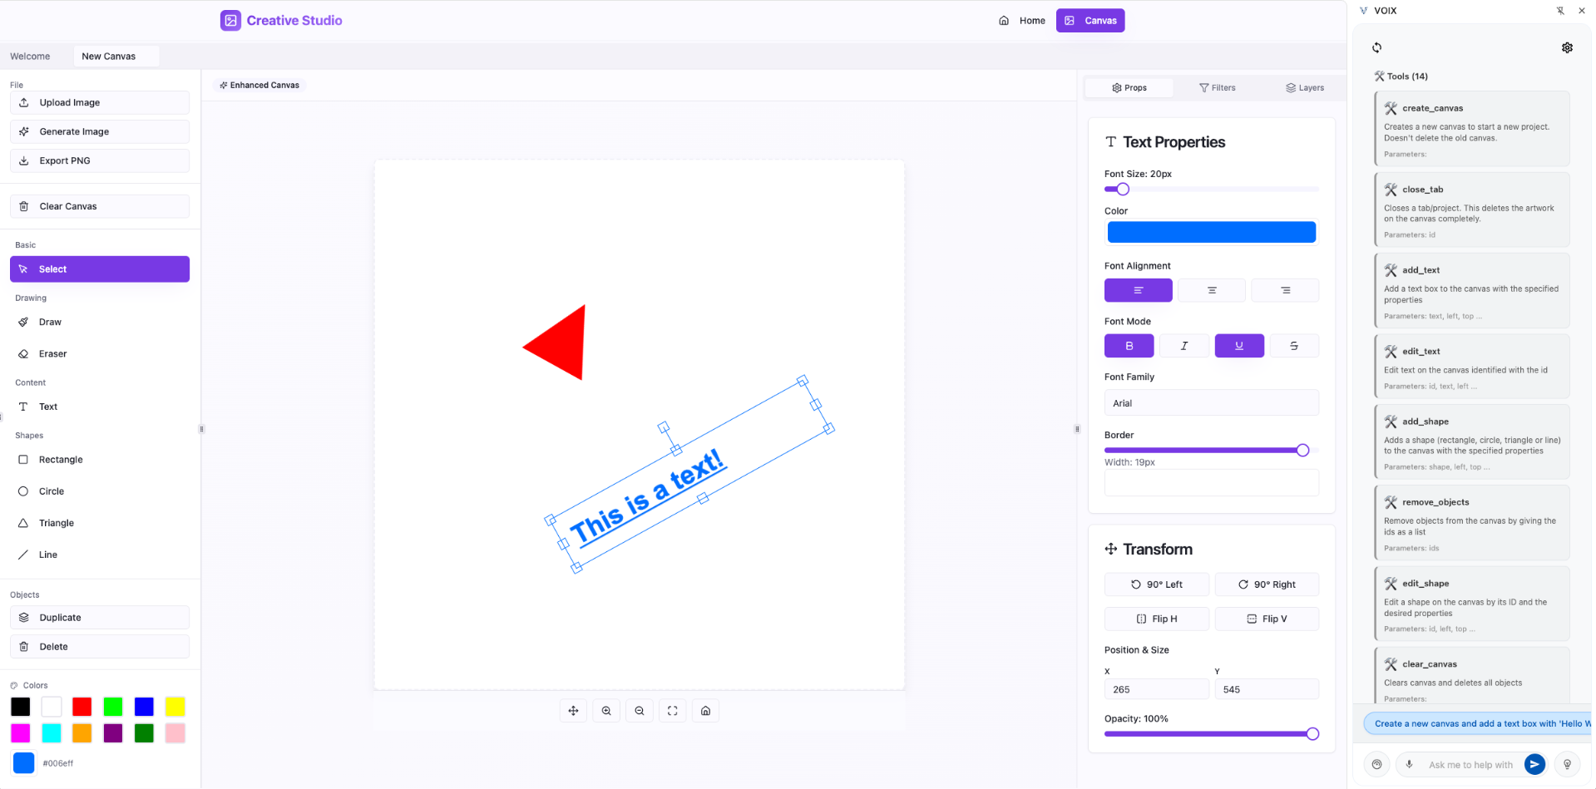
Task: Click the Font Size slider handle
Action: pos(1123,190)
